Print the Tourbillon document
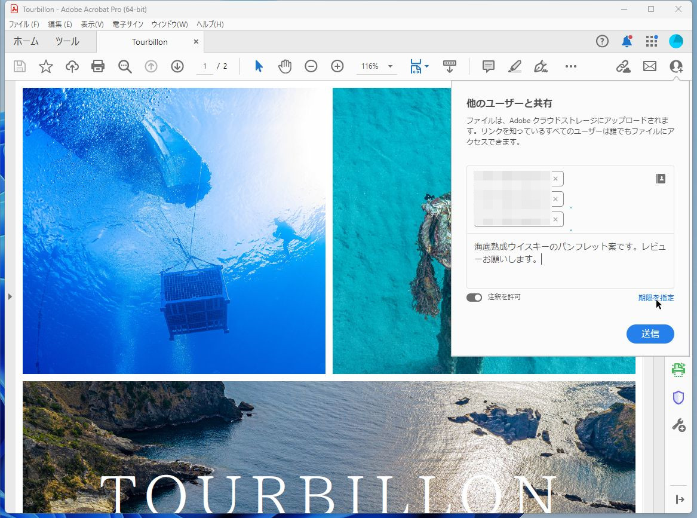The image size is (697, 518). 98,66
